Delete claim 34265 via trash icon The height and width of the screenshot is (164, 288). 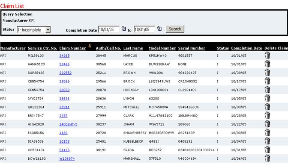point(267,55)
